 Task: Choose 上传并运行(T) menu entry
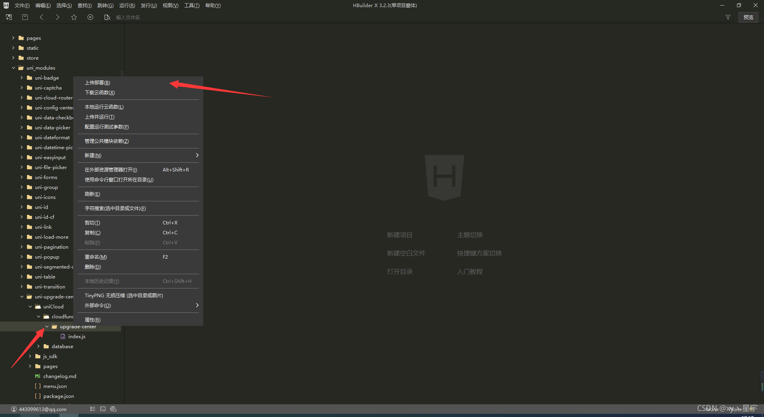click(x=138, y=117)
